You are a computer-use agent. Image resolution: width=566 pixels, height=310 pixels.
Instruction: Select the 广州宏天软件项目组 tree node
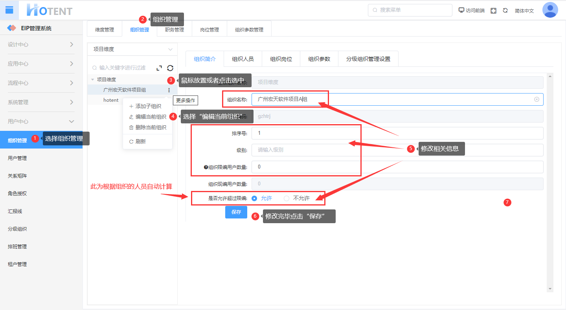[125, 90]
